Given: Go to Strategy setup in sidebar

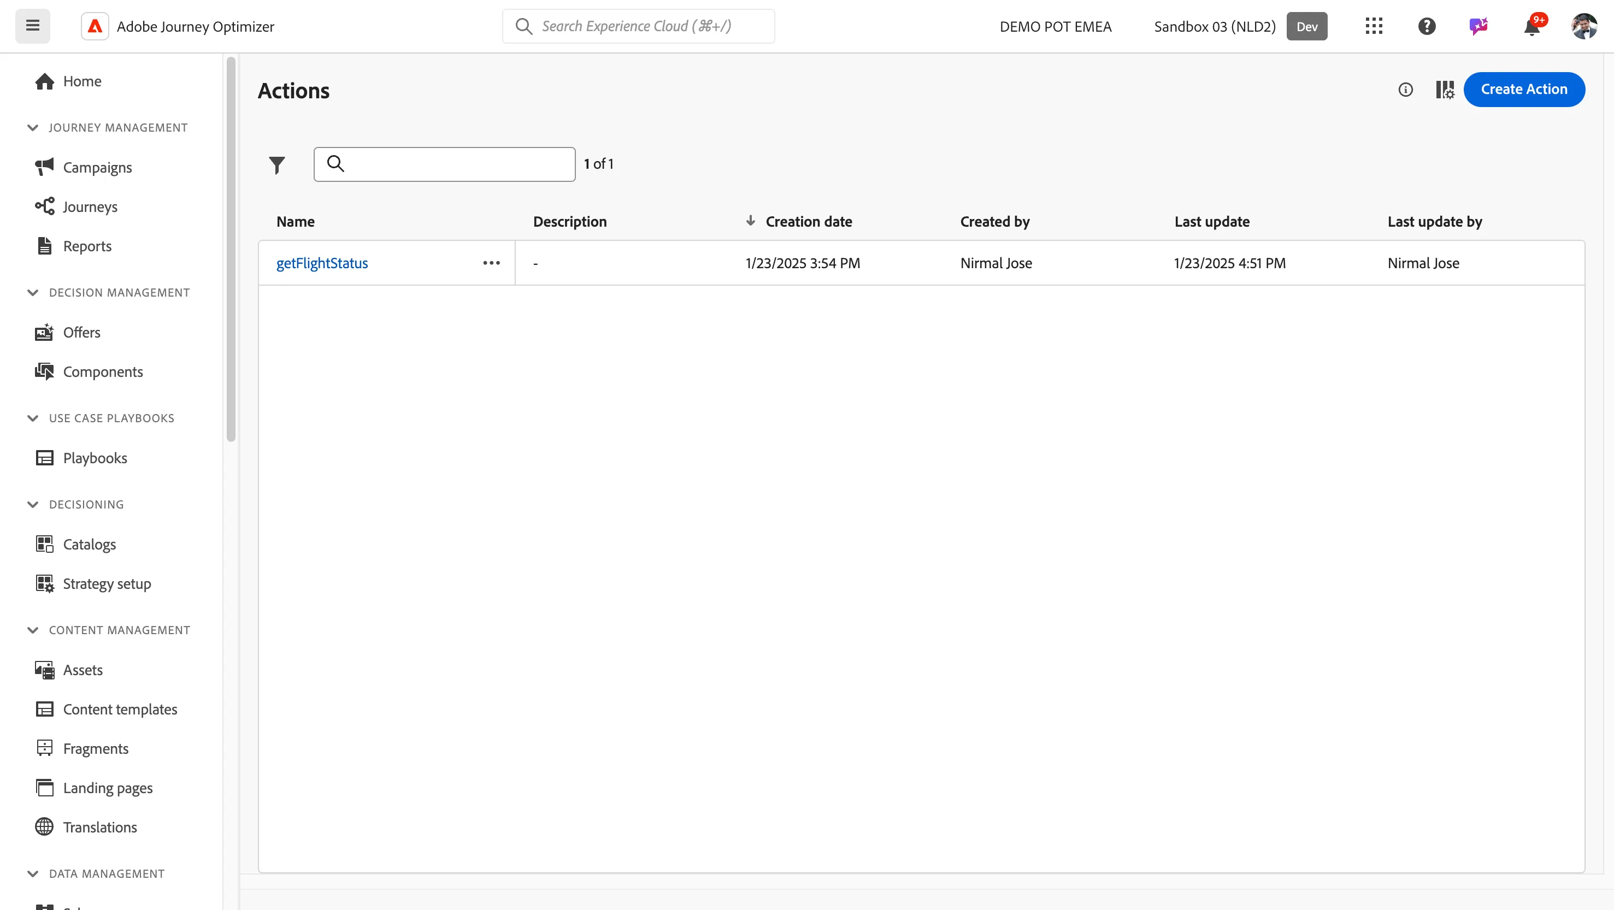Looking at the screenshot, I should click(107, 584).
